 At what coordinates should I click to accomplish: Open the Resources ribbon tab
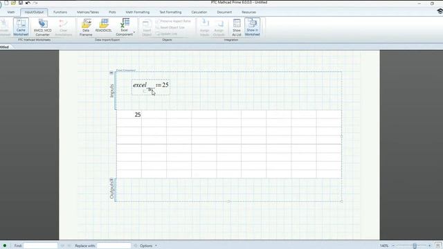pos(248,12)
